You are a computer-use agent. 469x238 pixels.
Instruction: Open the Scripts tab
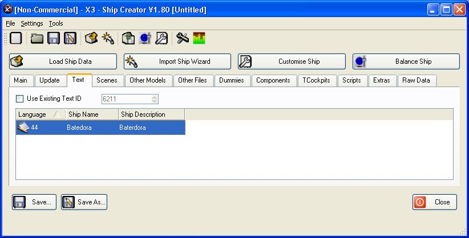tap(351, 80)
